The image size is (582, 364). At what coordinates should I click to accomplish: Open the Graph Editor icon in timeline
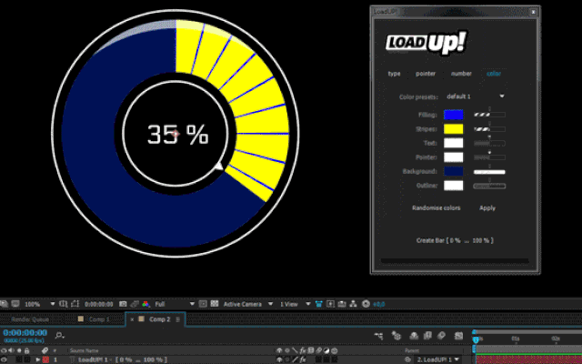pyautogui.click(x=458, y=336)
